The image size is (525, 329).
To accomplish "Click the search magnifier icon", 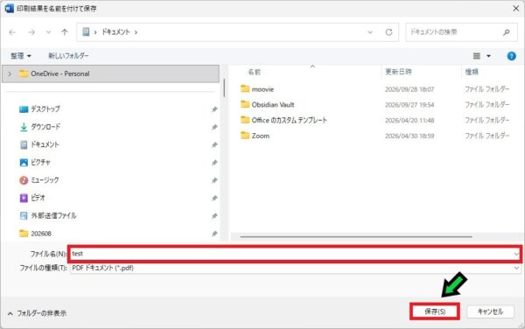I will (x=507, y=32).
